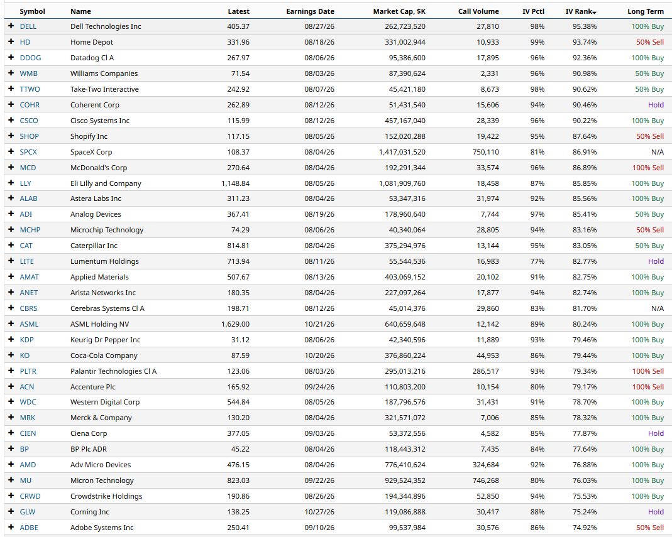Sort by IV Rank column header
Viewport: 672px width, 537px height.
(581, 11)
